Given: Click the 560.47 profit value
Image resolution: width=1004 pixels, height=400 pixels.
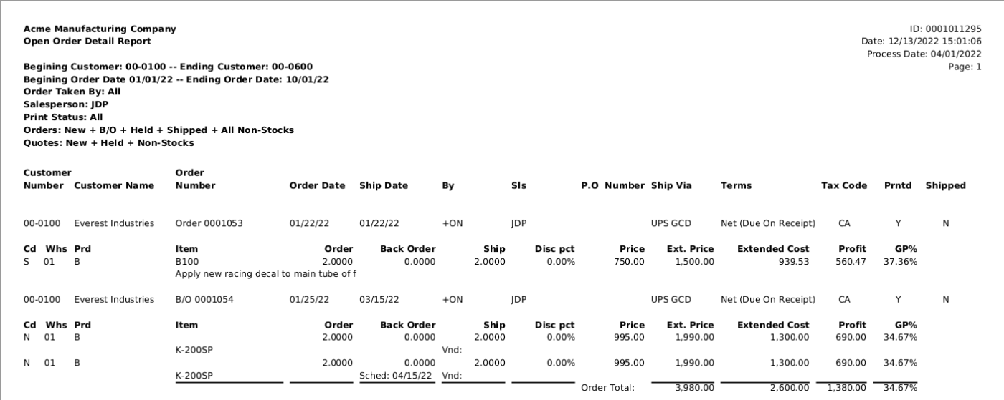Looking at the screenshot, I should coord(851,262).
